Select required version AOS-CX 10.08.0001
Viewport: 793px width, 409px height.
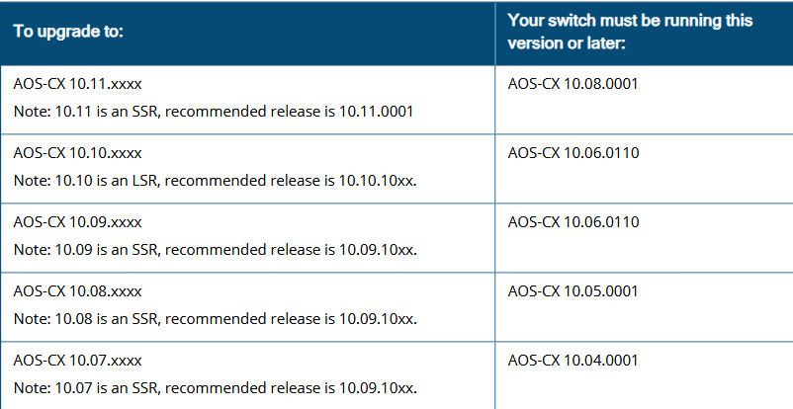(x=573, y=84)
